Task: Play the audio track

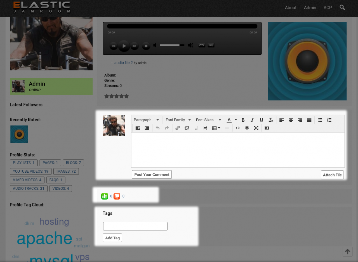Action: (124, 46)
